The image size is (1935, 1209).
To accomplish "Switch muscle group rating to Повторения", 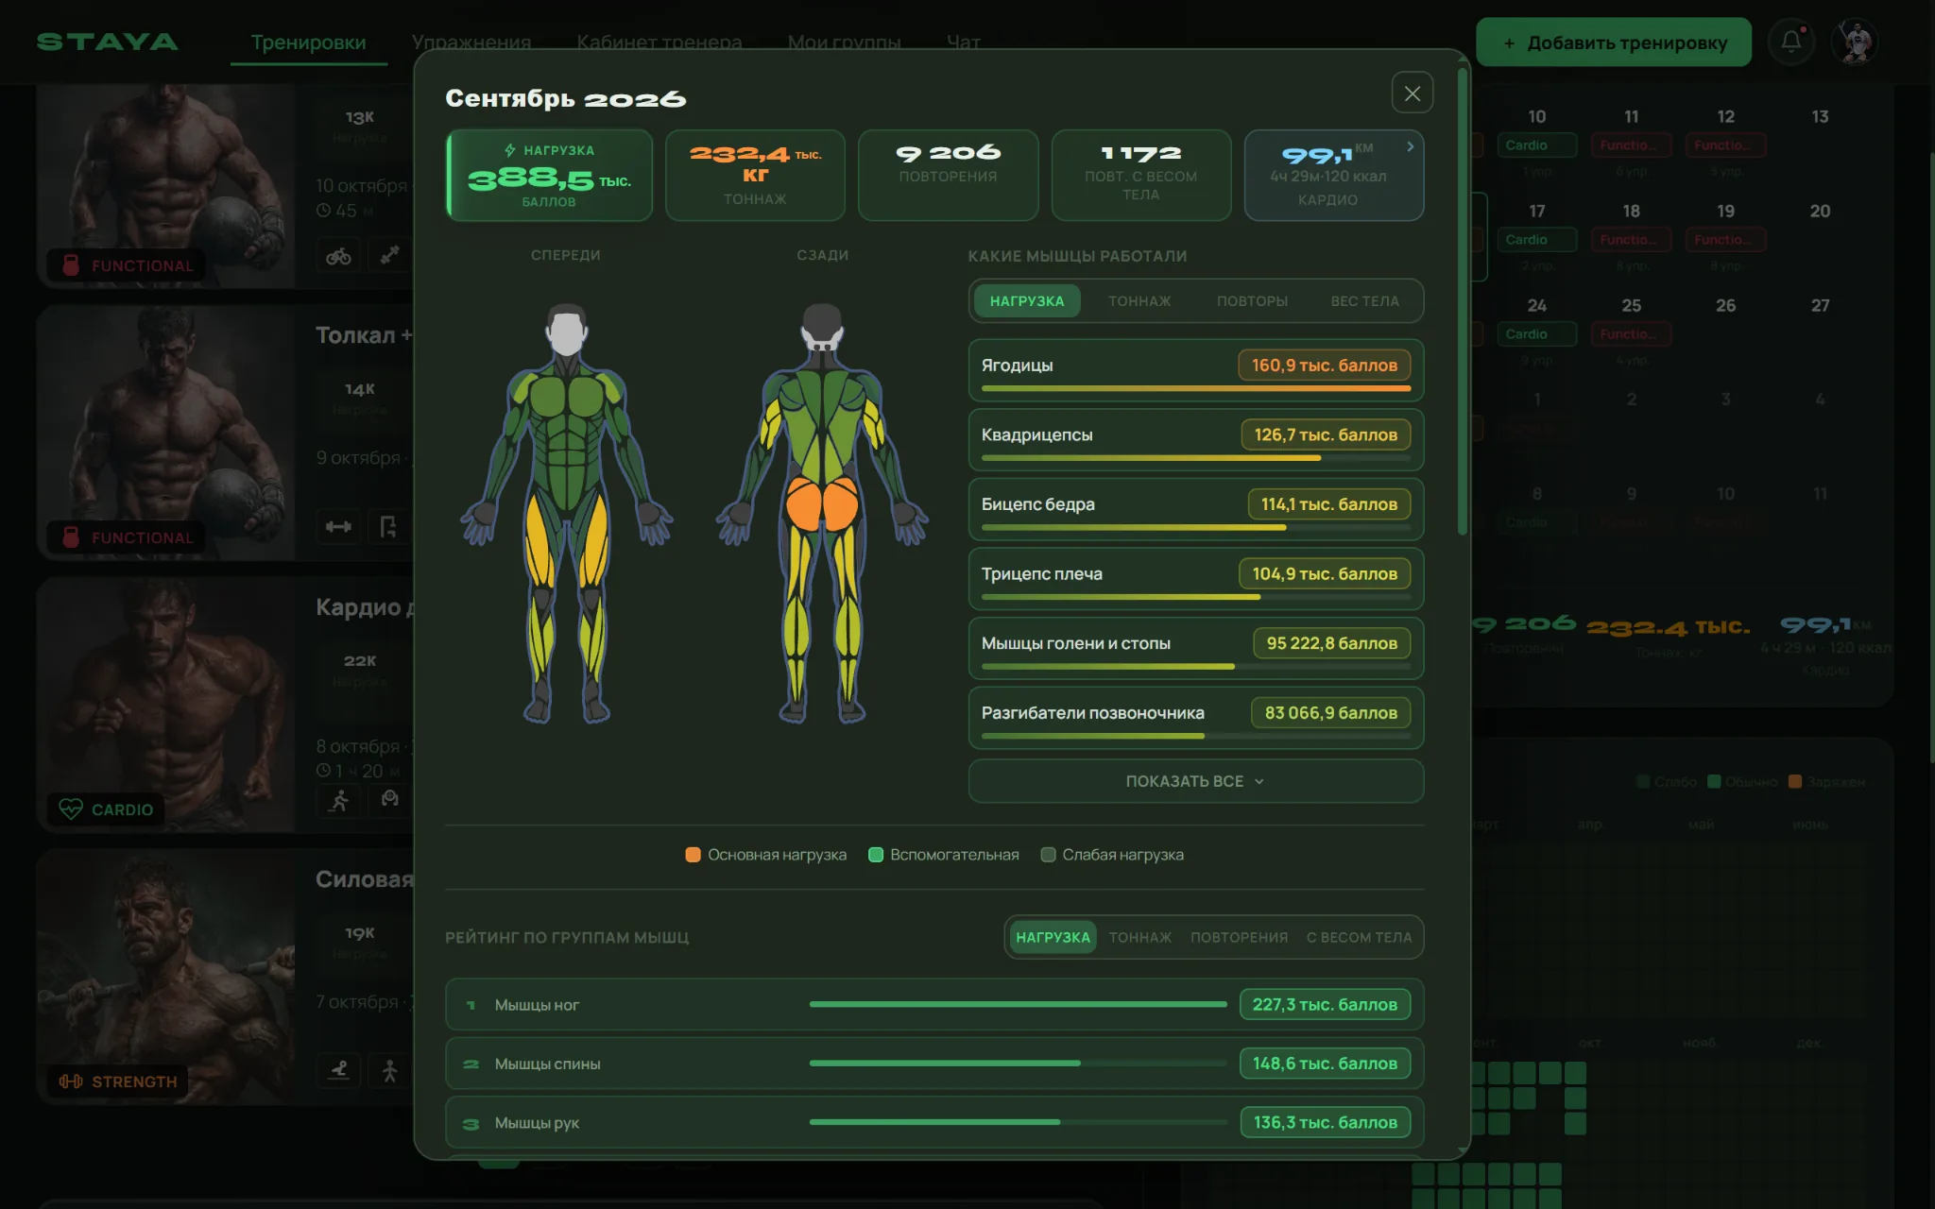I will pyautogui.click(x=1239, y=938).
